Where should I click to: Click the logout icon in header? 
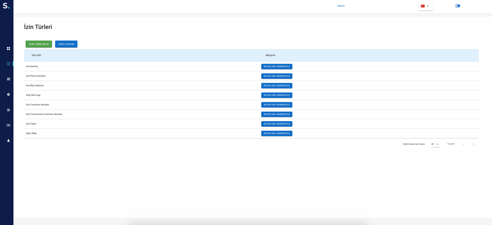[458, 6]
